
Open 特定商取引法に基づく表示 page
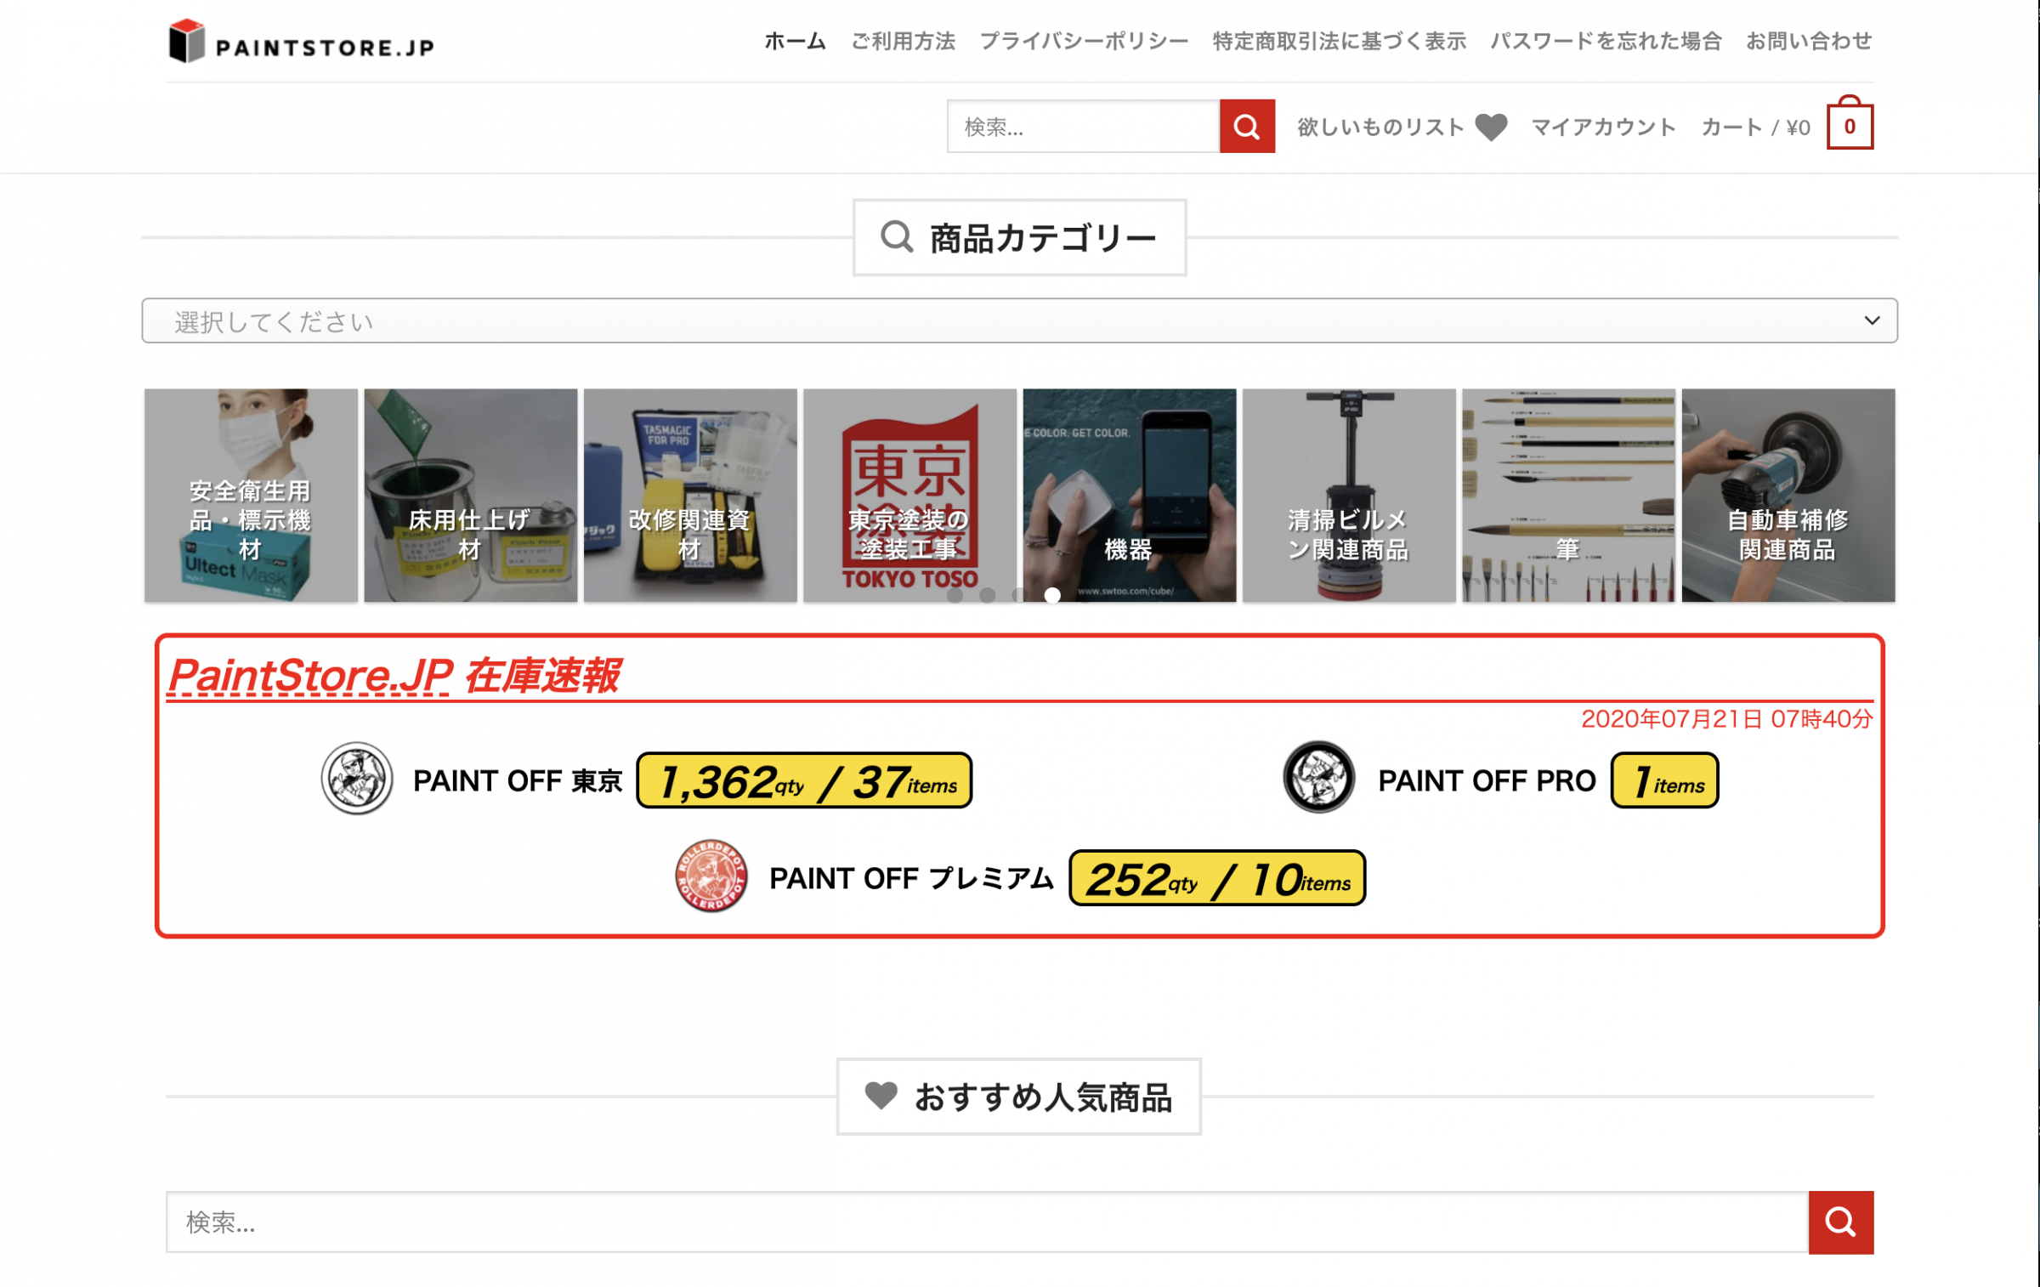click(x=1339, y=41)
